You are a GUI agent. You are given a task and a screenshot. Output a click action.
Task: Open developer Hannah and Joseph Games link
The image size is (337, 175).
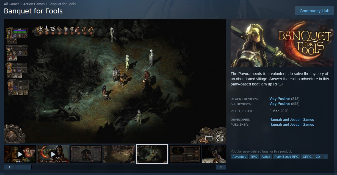(x=292, y=119)
